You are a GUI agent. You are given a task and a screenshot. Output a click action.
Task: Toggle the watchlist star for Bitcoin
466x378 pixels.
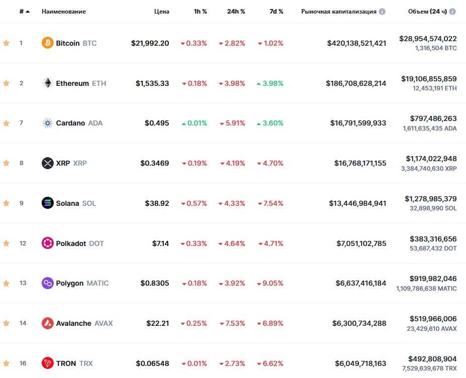(7, 43)
